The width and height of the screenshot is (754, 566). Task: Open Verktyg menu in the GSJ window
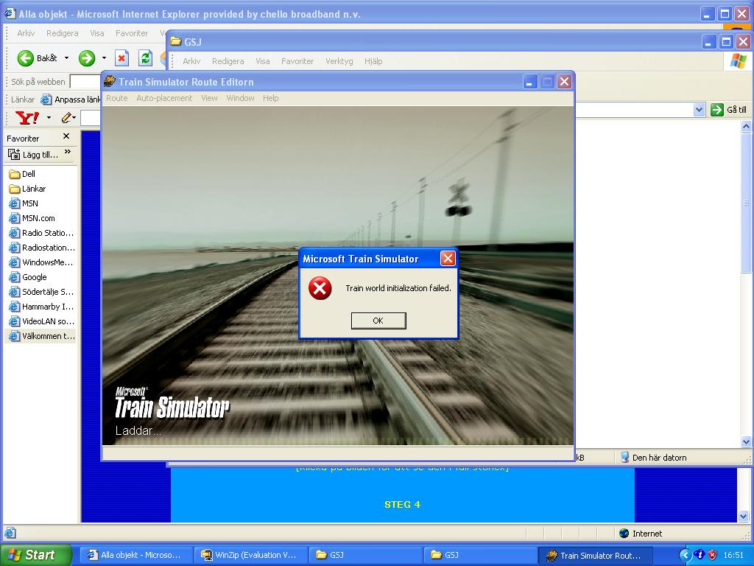339,61
